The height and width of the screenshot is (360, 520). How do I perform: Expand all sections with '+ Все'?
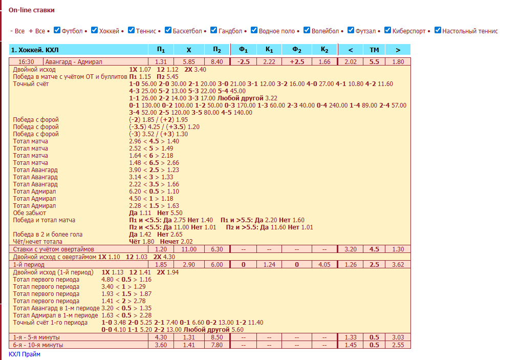[x=37, y=31]
